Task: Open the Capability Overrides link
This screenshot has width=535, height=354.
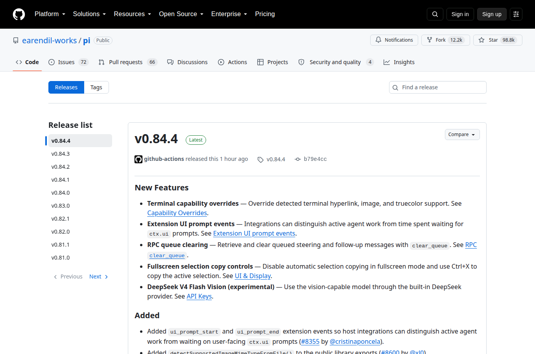Action: click(177, 213)
